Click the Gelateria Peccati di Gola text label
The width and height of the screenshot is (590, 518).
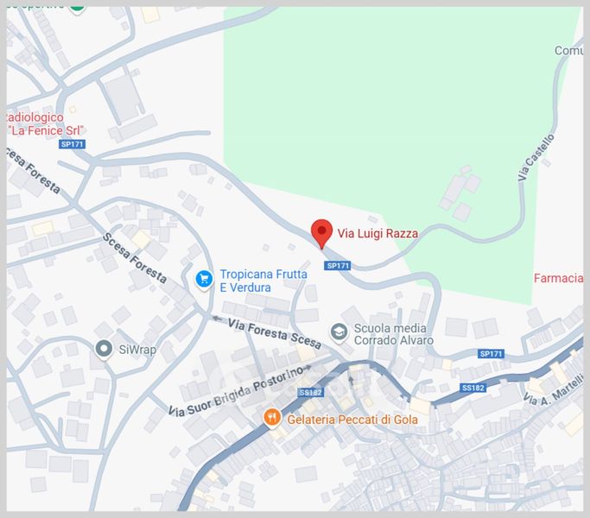coord(352,420)
